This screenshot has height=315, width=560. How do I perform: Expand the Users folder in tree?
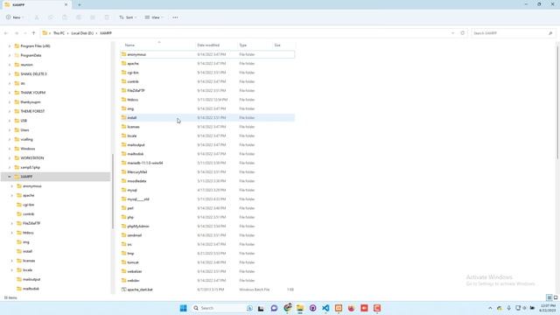click(10, 130)
